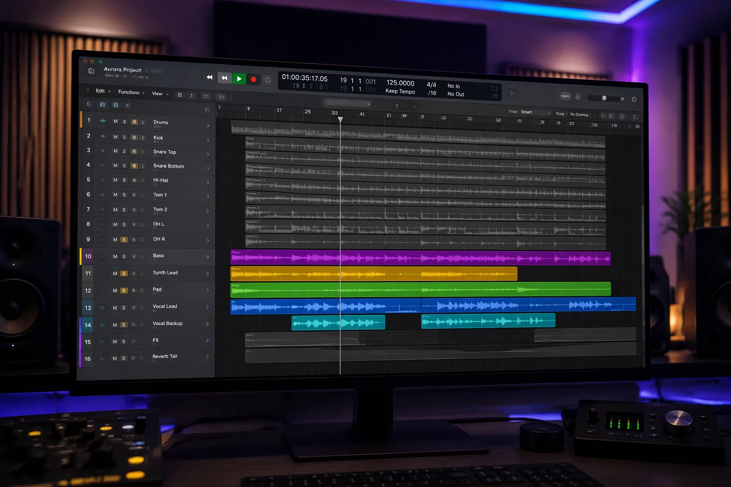Click the 4/4 time signature
731x487 pixels.
(x=431, y=85)
